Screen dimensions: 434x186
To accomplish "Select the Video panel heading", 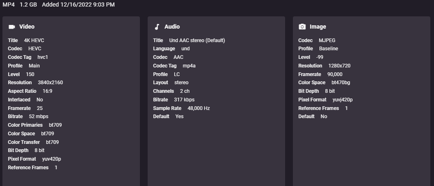I will coord(27,27).
